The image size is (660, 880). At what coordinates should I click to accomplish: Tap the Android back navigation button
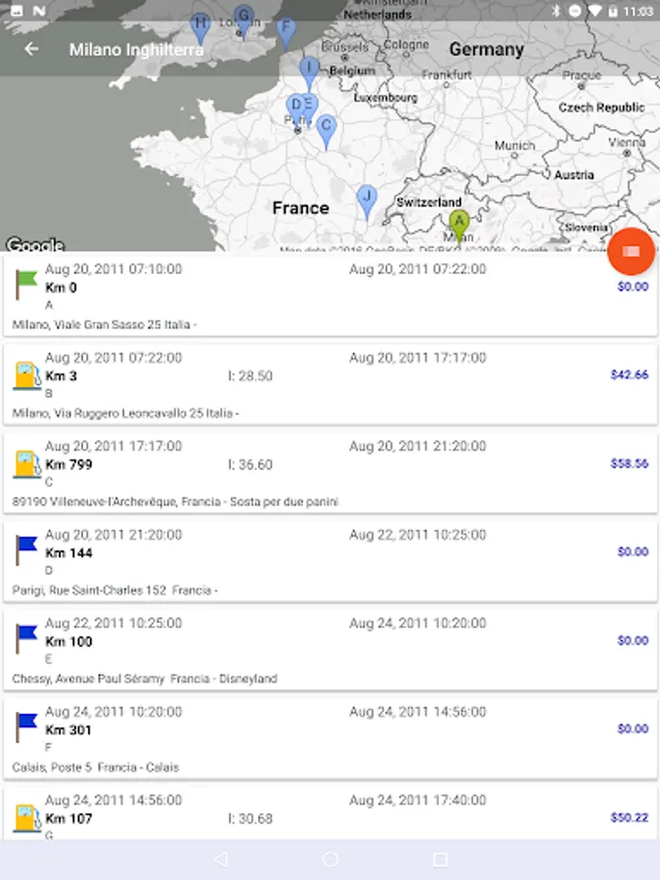pos(221,859)
